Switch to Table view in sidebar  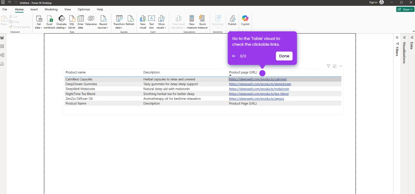[2, 46]
